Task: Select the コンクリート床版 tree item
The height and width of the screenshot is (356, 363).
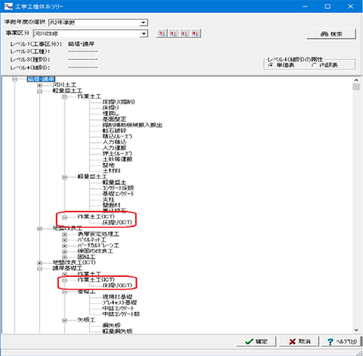Action: (x=118, y=188)
